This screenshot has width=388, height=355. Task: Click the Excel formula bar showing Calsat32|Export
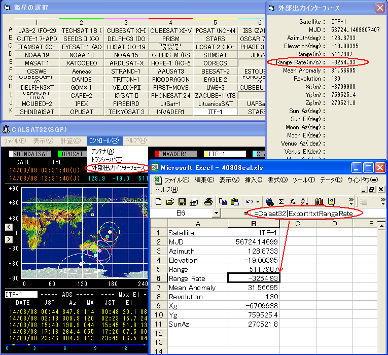pos(318,213)
